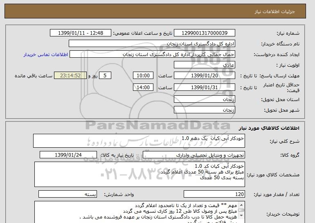Click the label ایجاد کننده درخواست
315x223 pixels.
pos(277,54)
